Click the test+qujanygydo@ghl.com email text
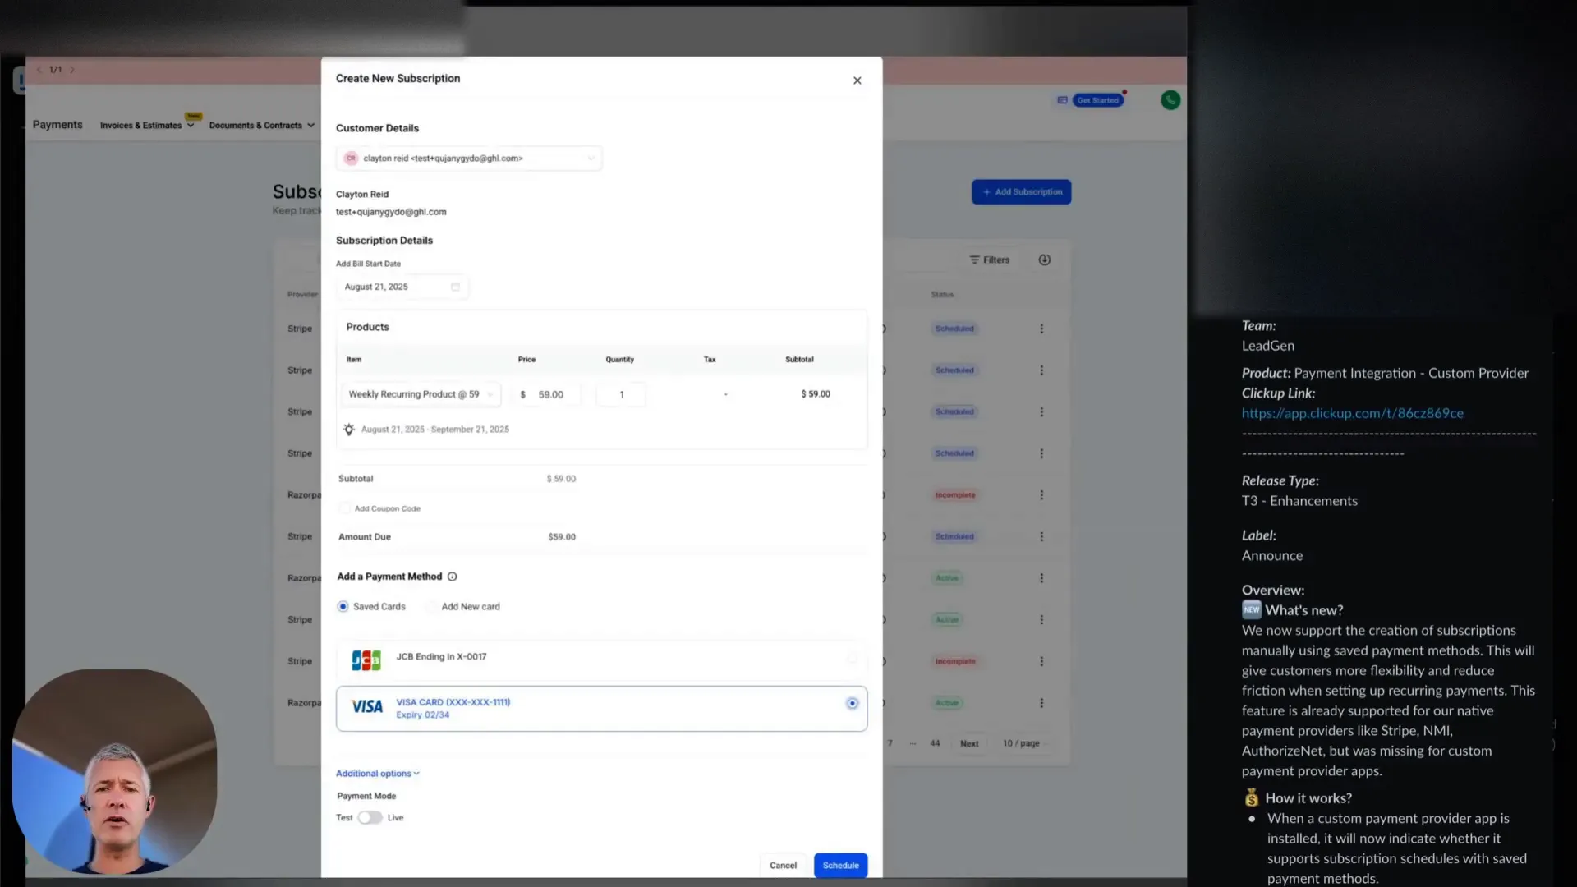 (391, 212)
